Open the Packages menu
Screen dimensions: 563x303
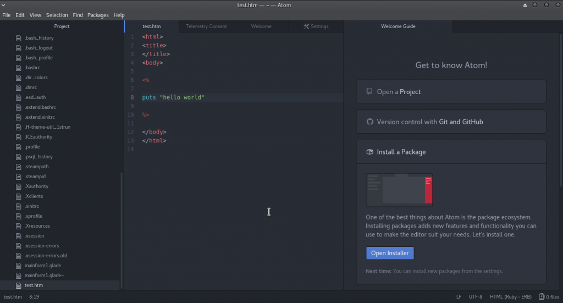(x=98, y=15)
